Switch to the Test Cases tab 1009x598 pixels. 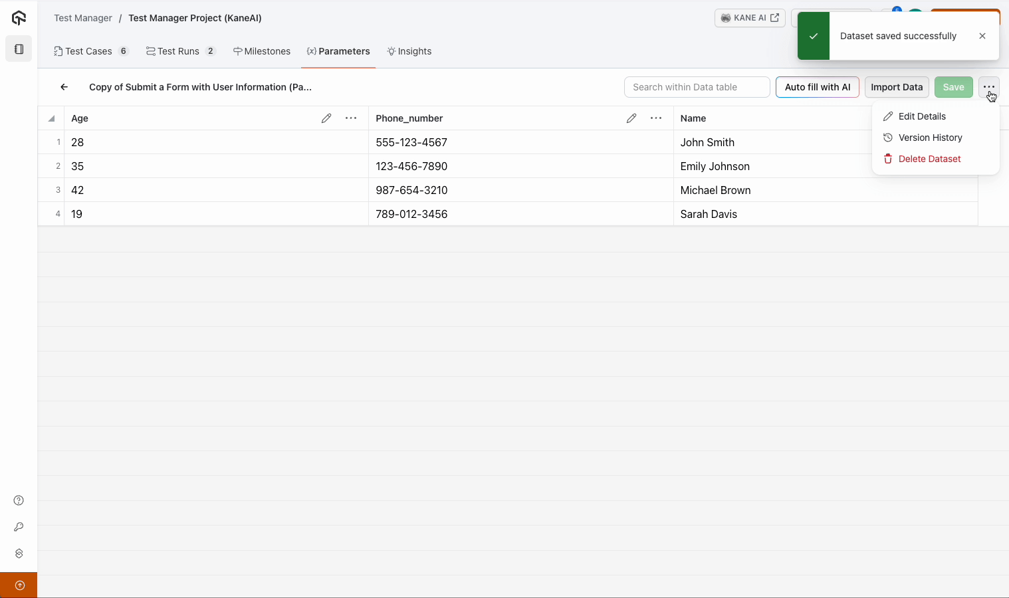88,51
